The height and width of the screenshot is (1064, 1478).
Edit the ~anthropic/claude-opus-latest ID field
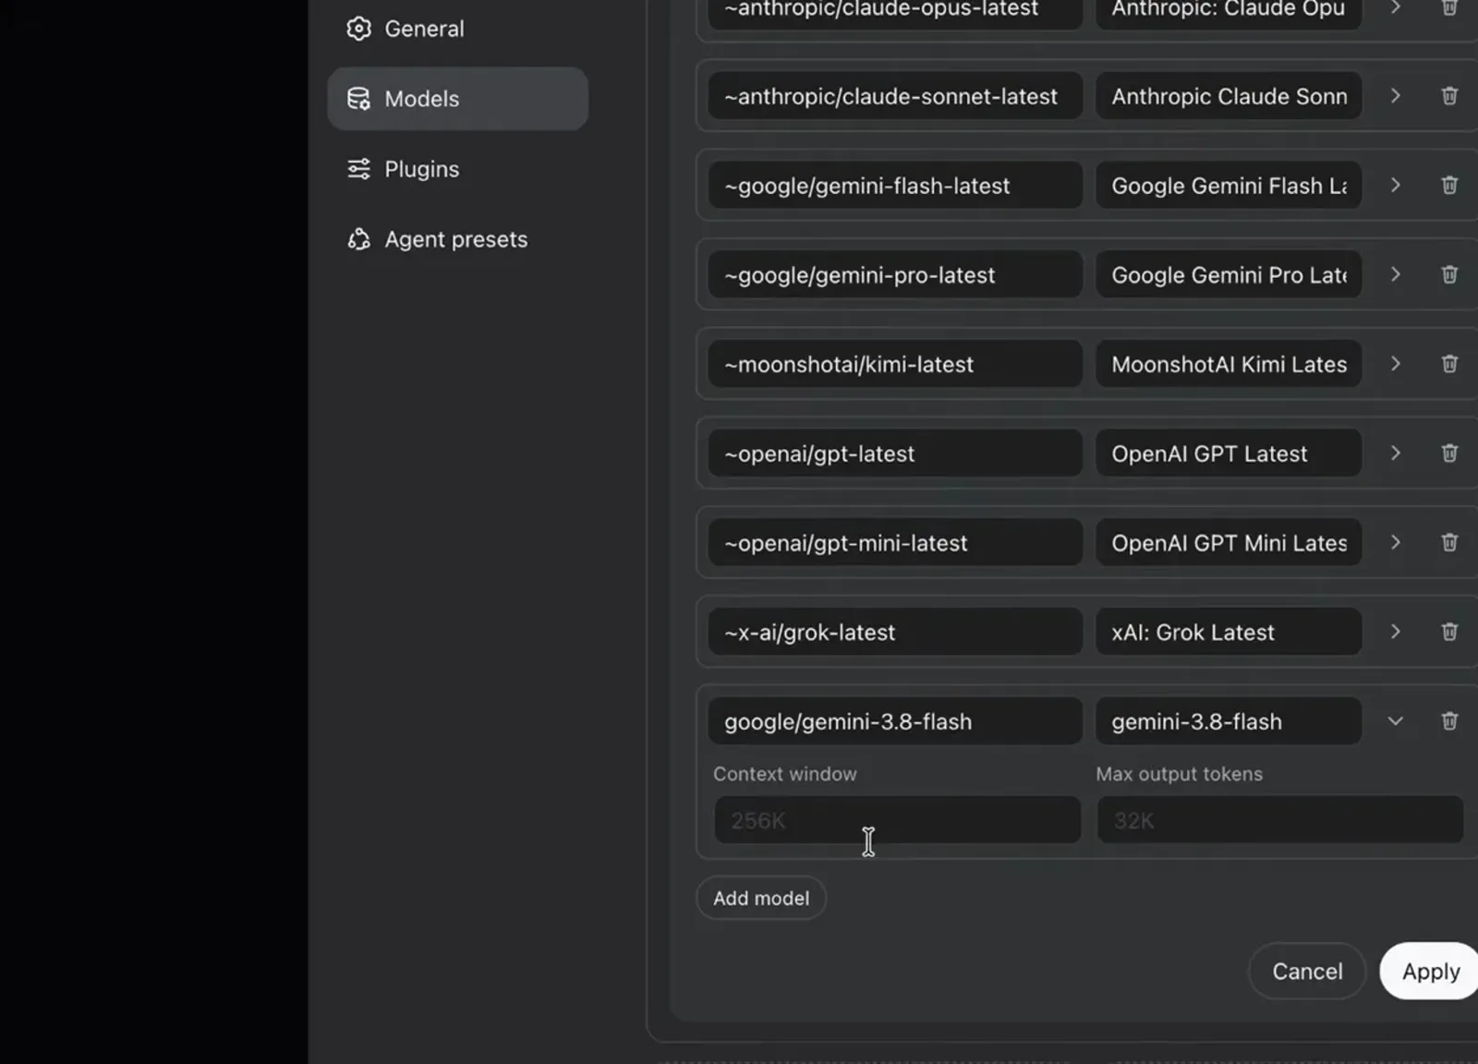[895, 14]
